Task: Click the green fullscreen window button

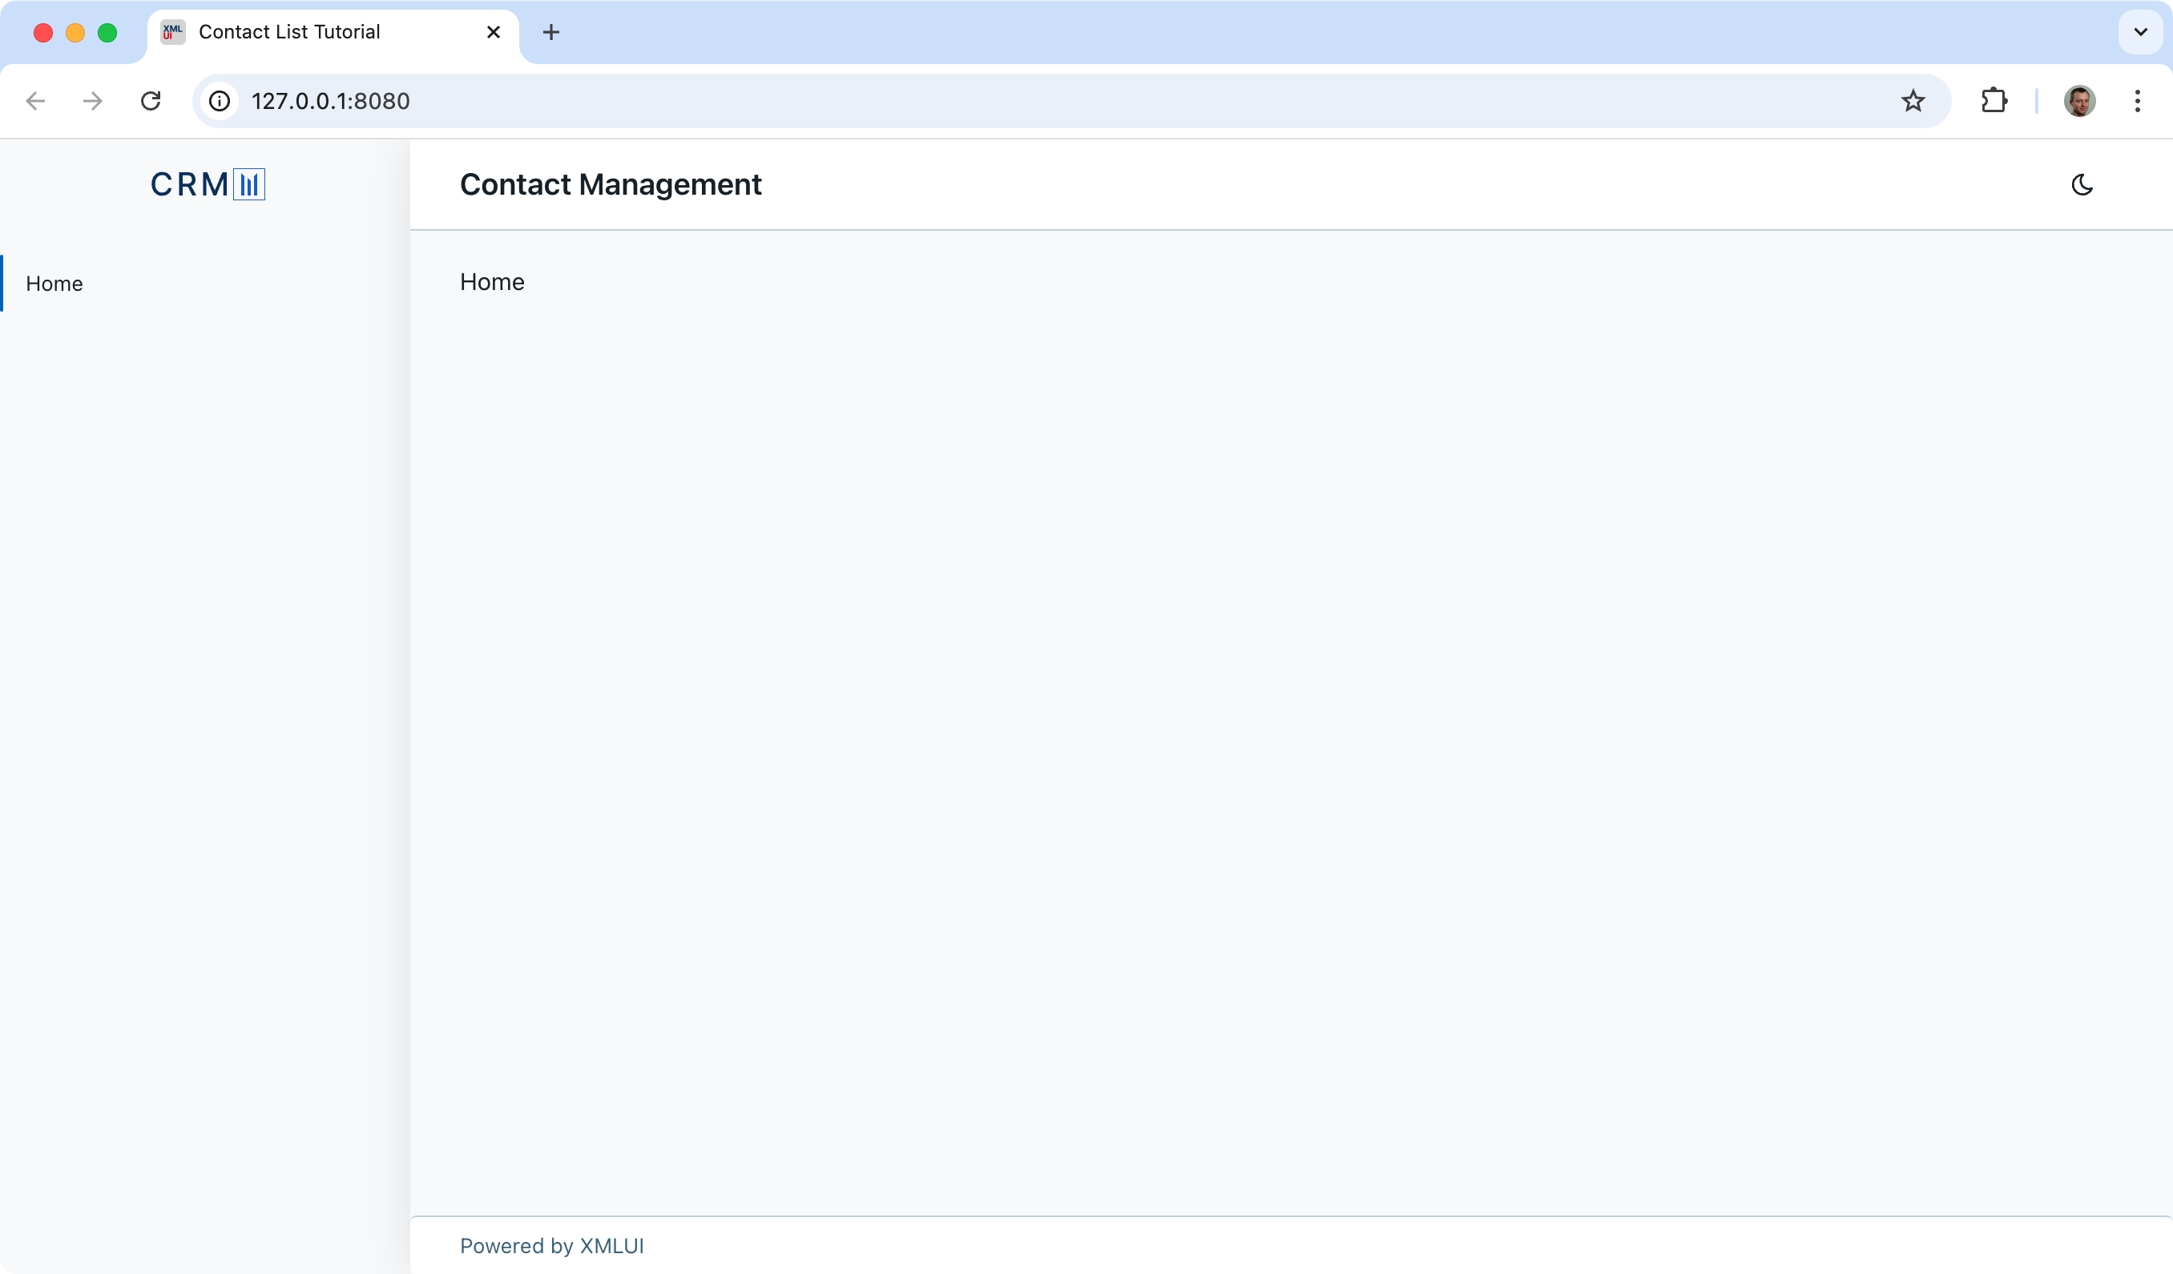Action: pyautogui.click(x=107, y=33)
